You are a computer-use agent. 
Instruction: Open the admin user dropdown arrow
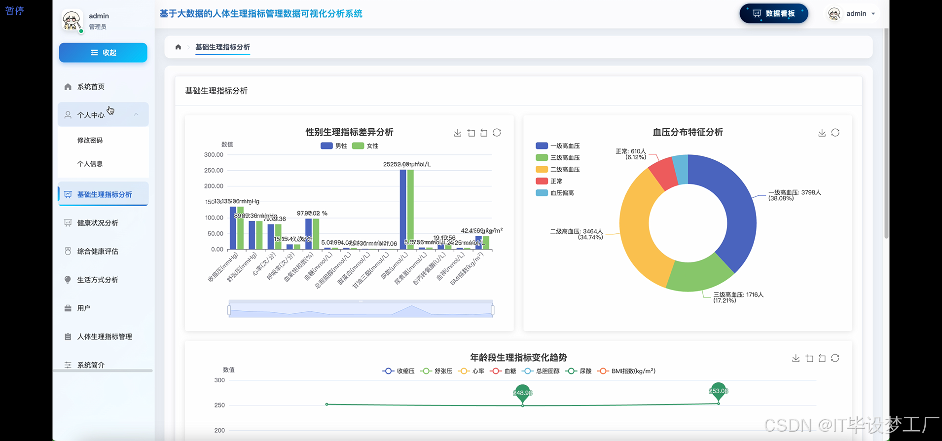pos(873,14)
